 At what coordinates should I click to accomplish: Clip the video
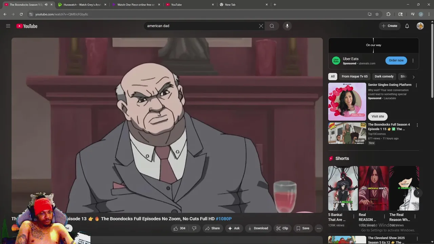pos(282,228)
